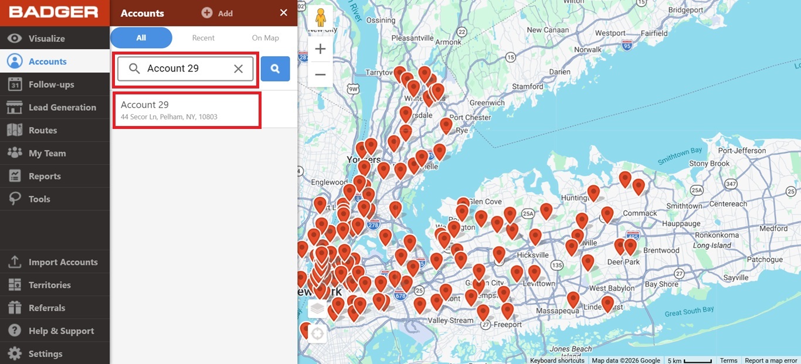The width and height of the screenshot is (801, 364).
Task: Click the My Team people icon
Action: tap(15, 153)
